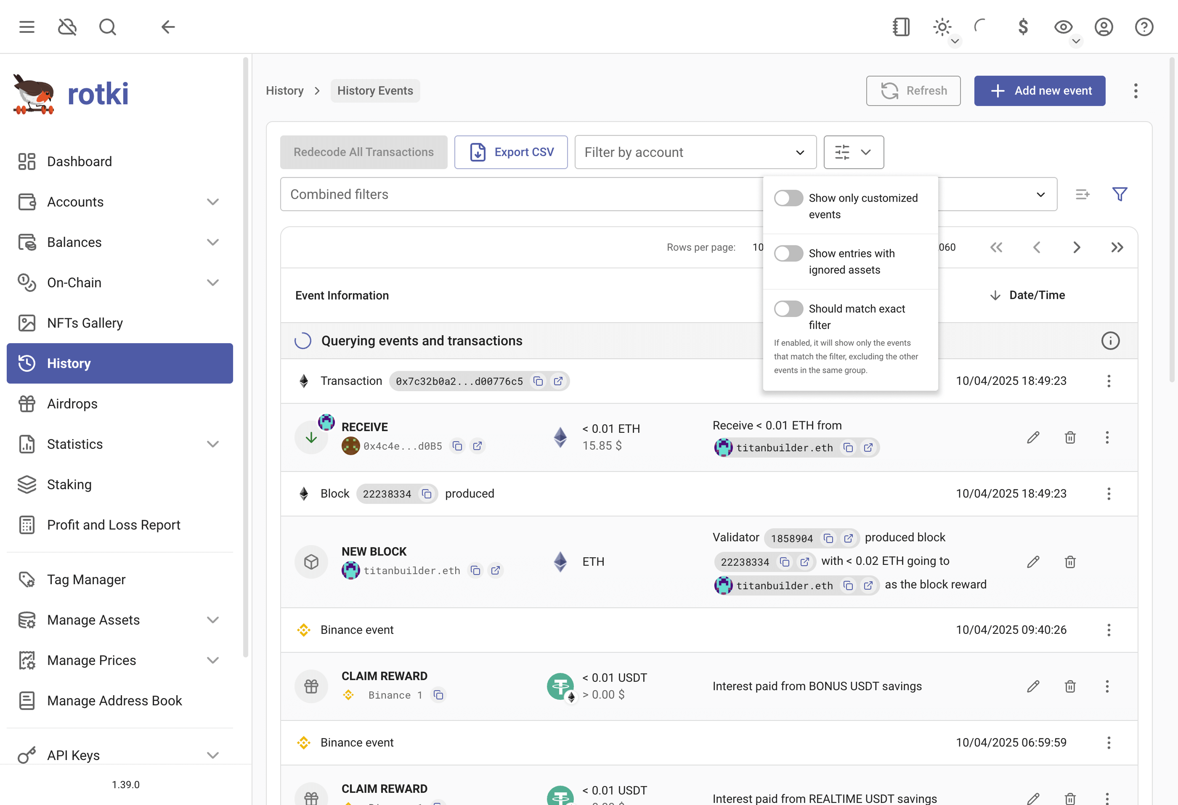Viewport: 1178px width, 805px height.
Task: Copy transaction hash 0x7c32b0a2
Action: (539, 381)
